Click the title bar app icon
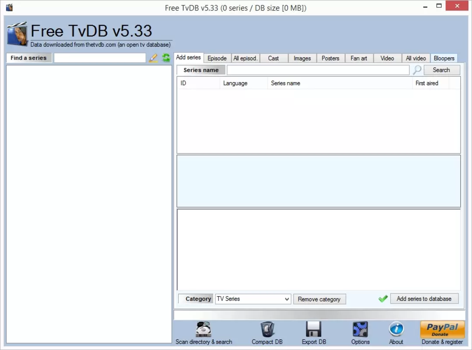Viewport: 472px width, 350px height. [x=9, y=7]
